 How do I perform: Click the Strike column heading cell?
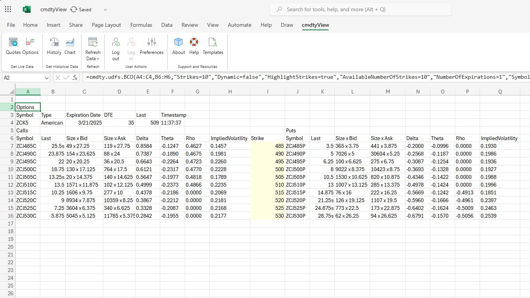click(x=267, y=138)
